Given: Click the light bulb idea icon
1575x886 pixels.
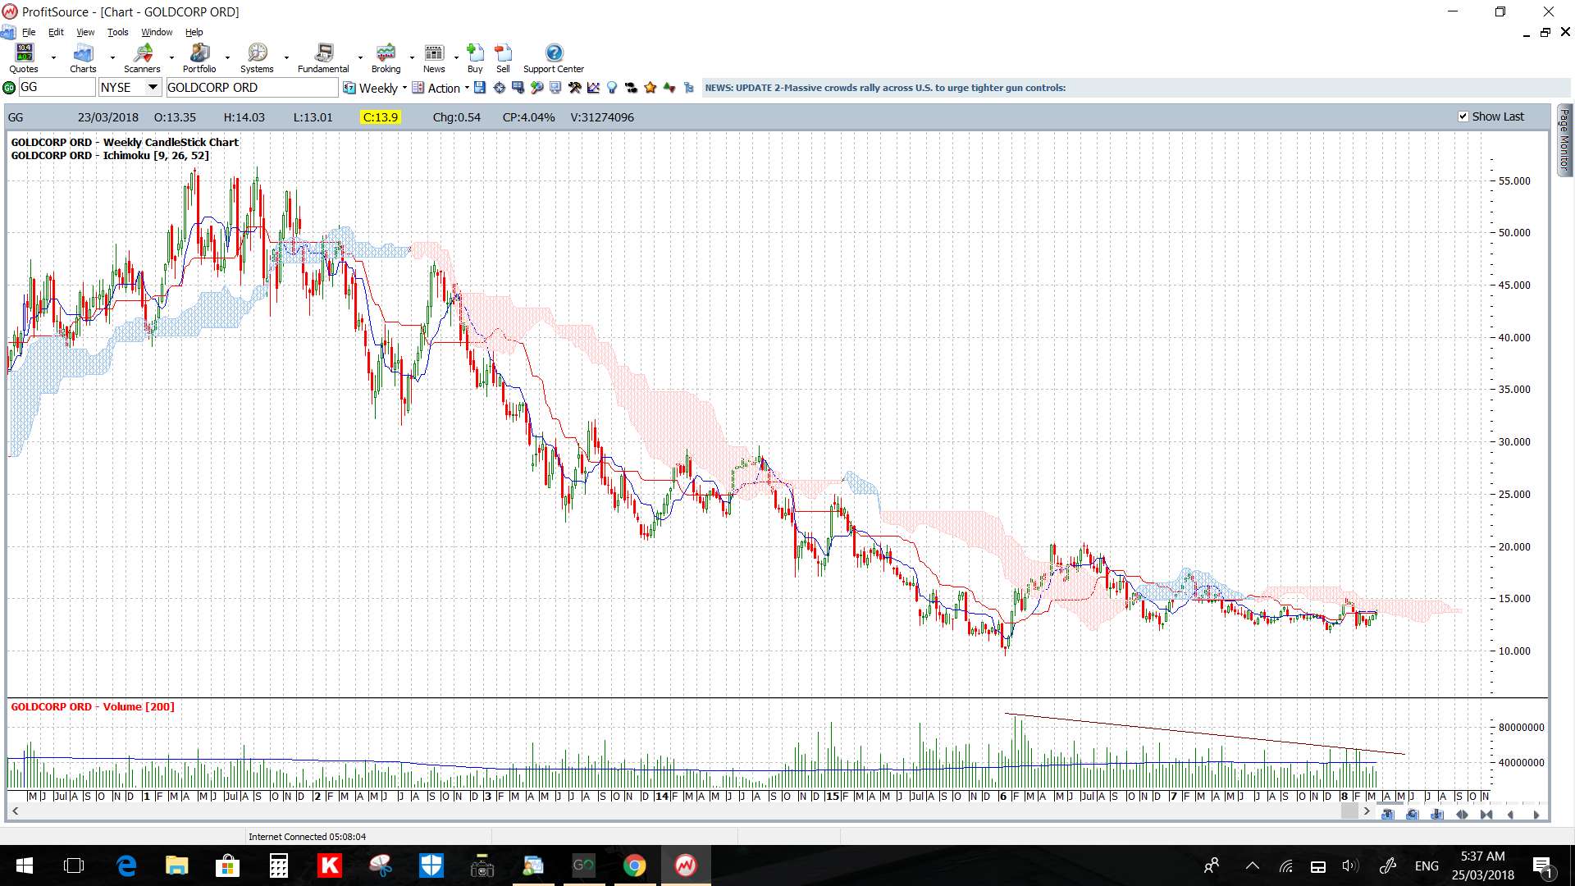Looking at the screenshot, I should [612, 88].
